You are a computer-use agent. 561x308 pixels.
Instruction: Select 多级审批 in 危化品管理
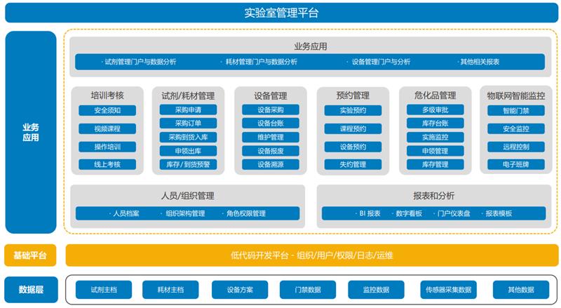coord(435,110)
